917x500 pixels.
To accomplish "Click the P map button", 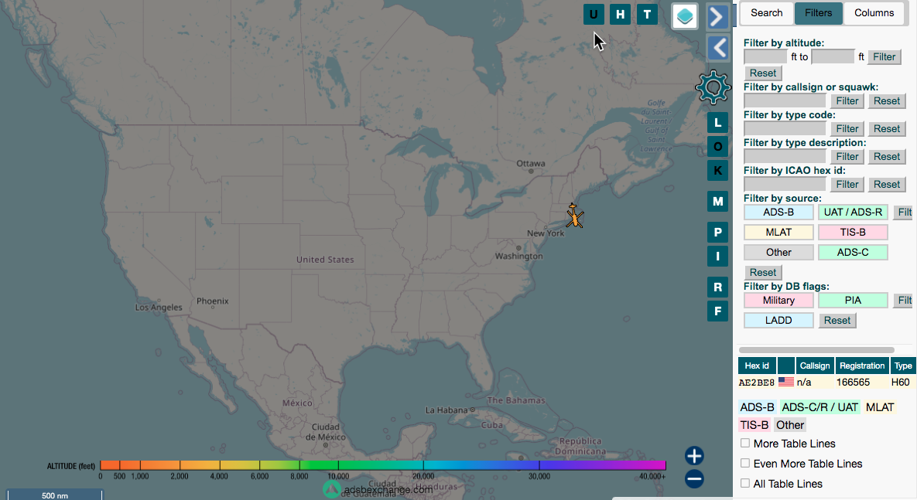I will (x=717, y=233).
